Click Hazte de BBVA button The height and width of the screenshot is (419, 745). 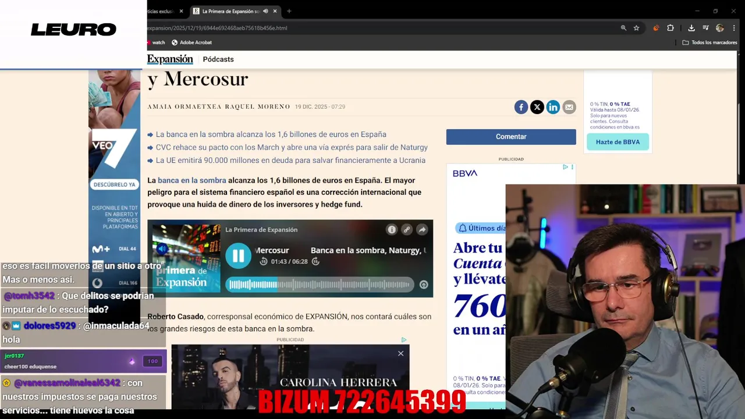pyautogui.click(x=618, y=142)
